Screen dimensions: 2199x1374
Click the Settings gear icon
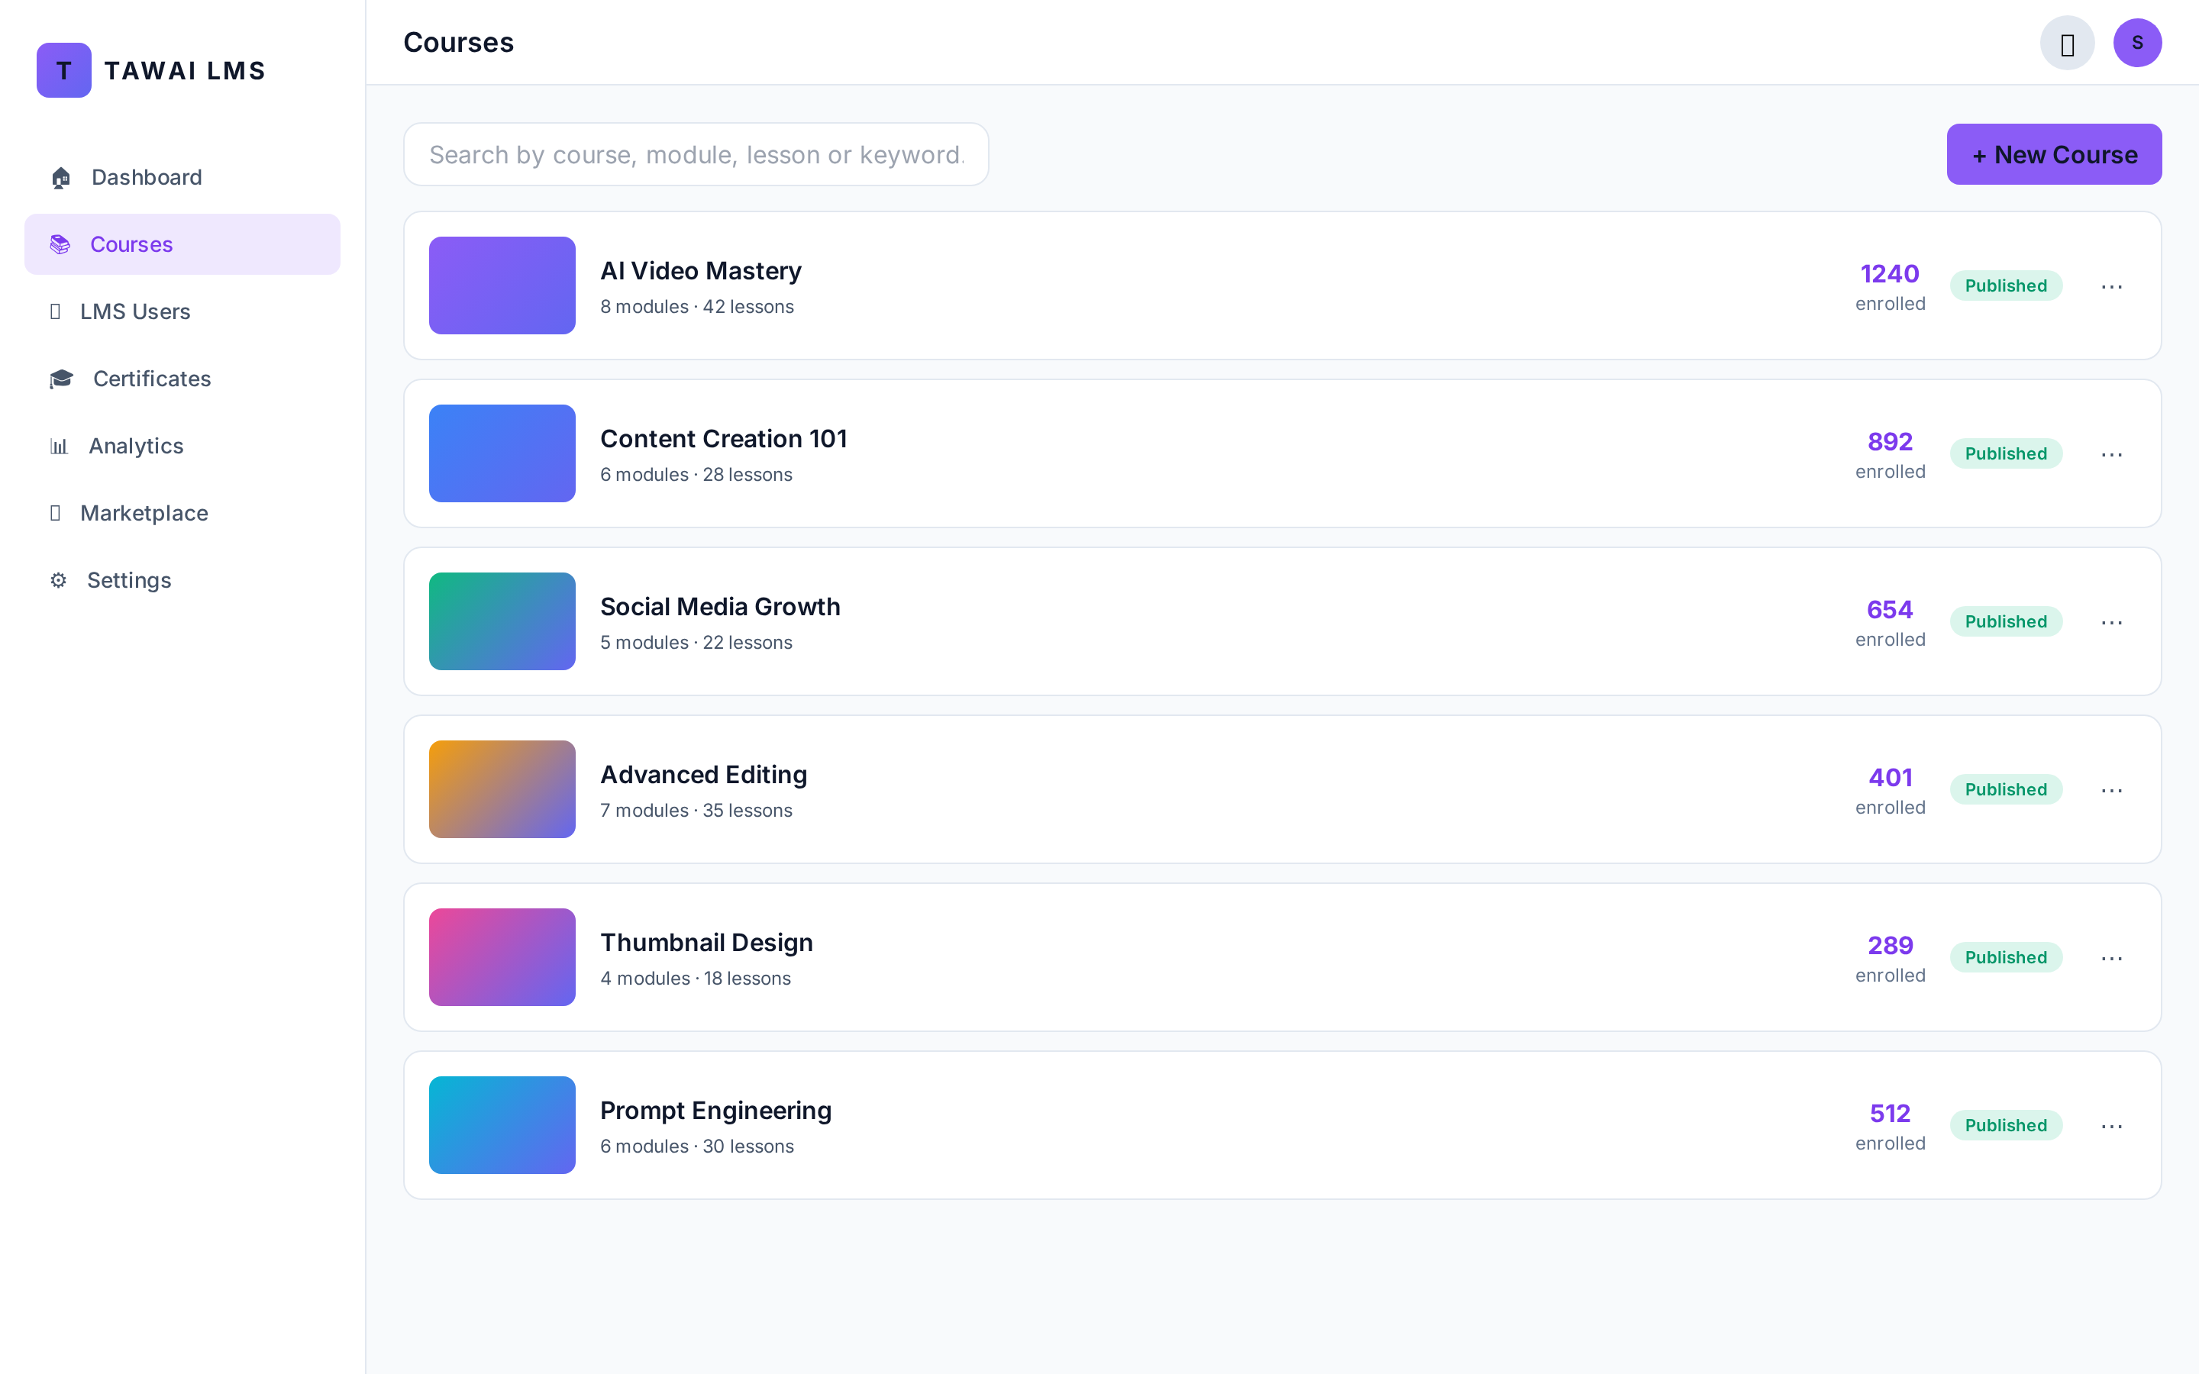(x=58, y=580)
